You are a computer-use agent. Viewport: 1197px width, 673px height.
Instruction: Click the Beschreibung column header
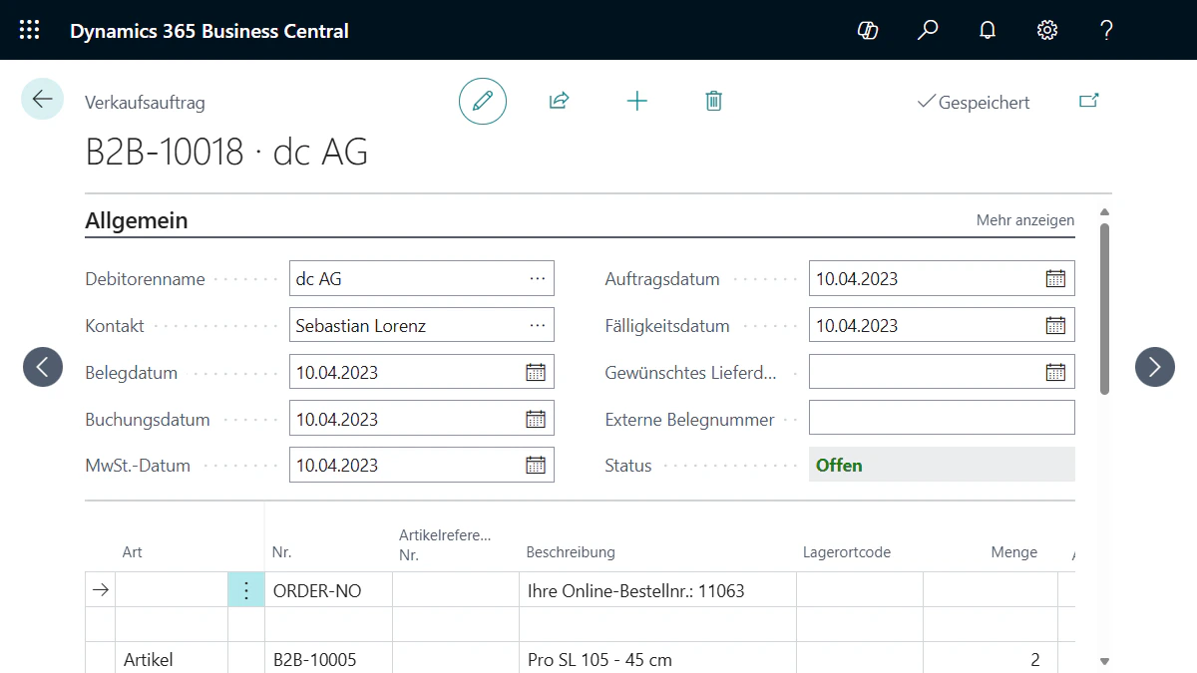[x=571, y=552]
